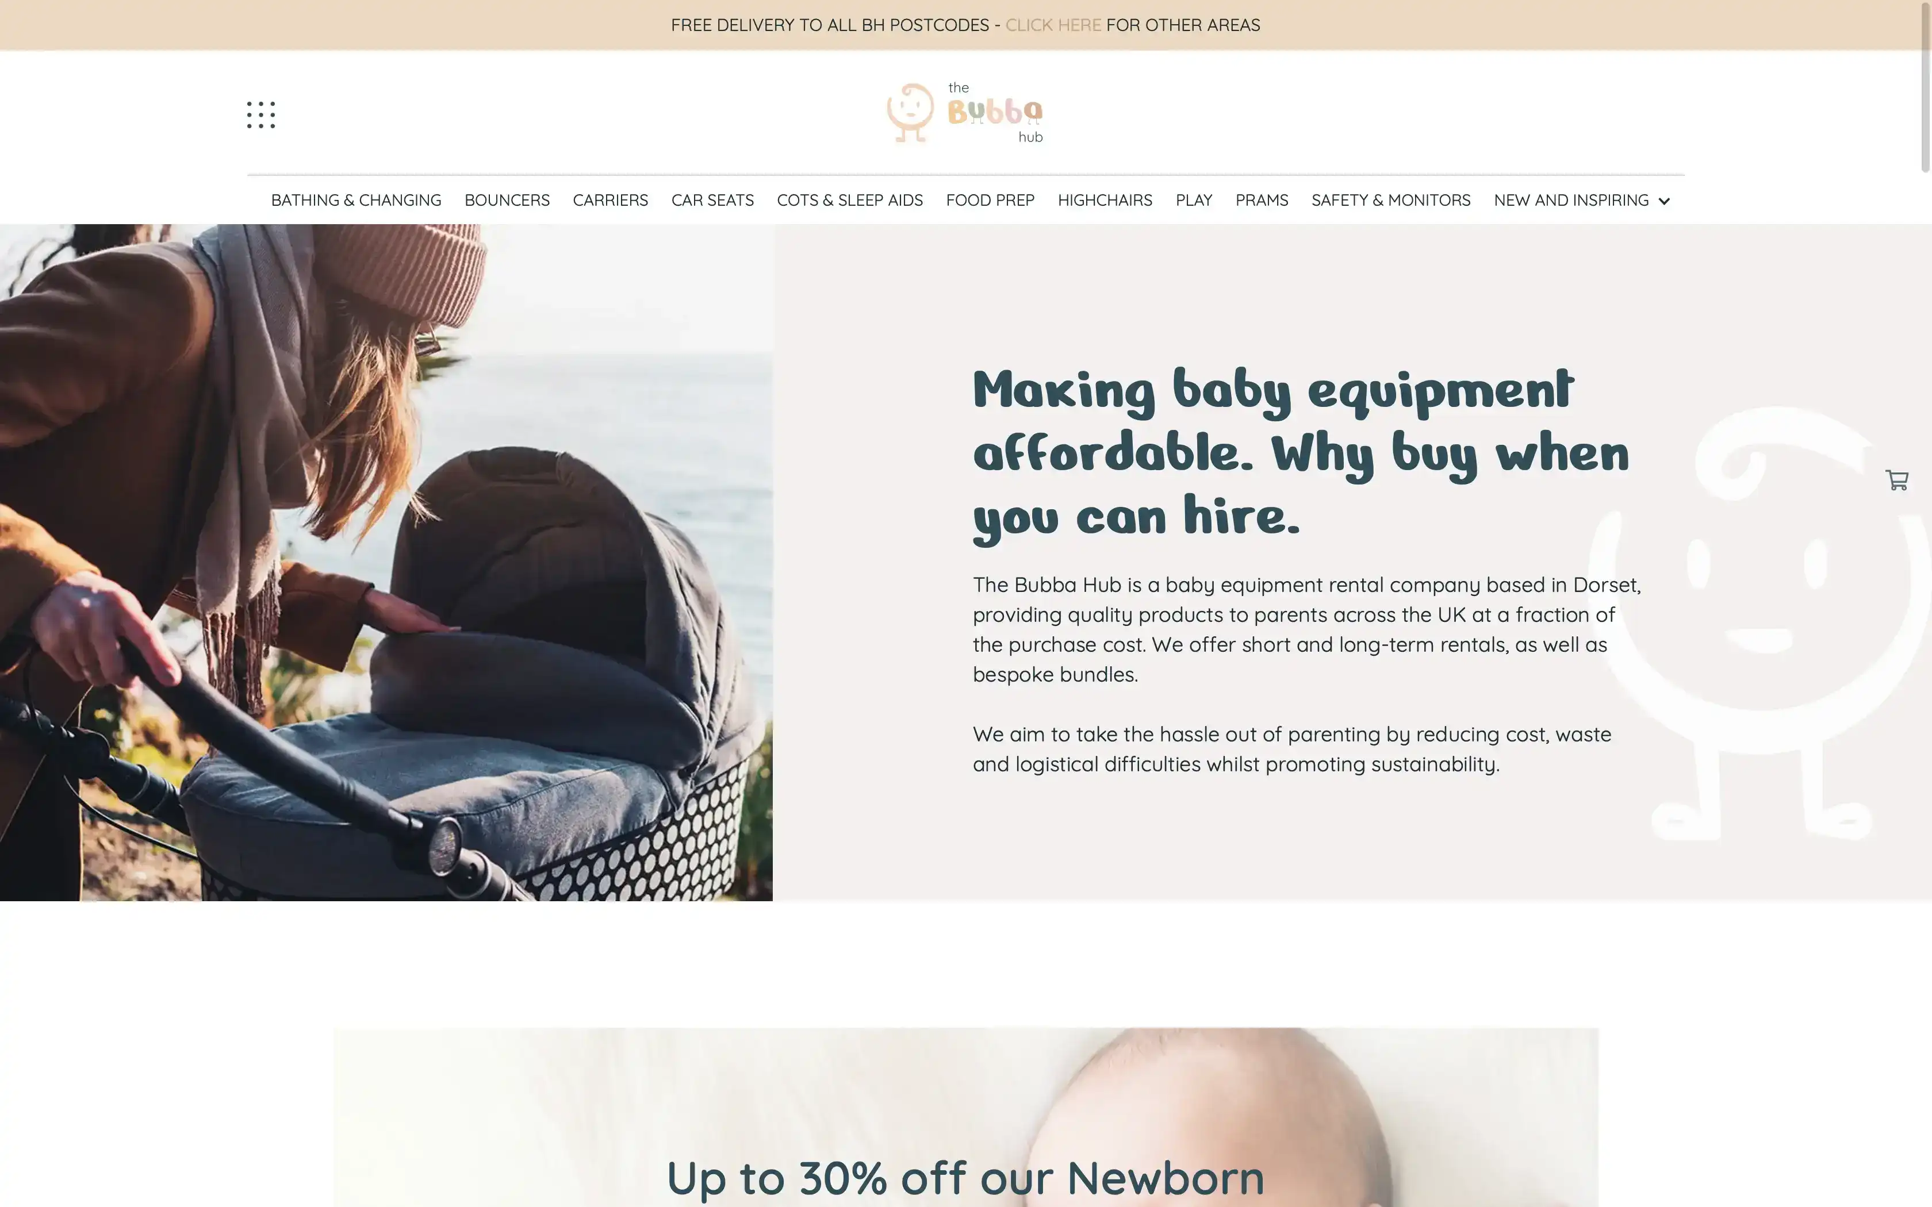Follow the Click Here delivery link
The image size is (1932, 1207).
coord(1053,25)
